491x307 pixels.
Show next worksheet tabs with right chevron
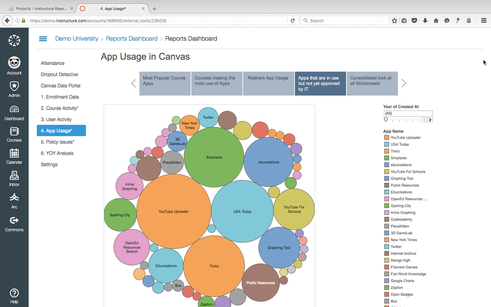click(404, 83)
